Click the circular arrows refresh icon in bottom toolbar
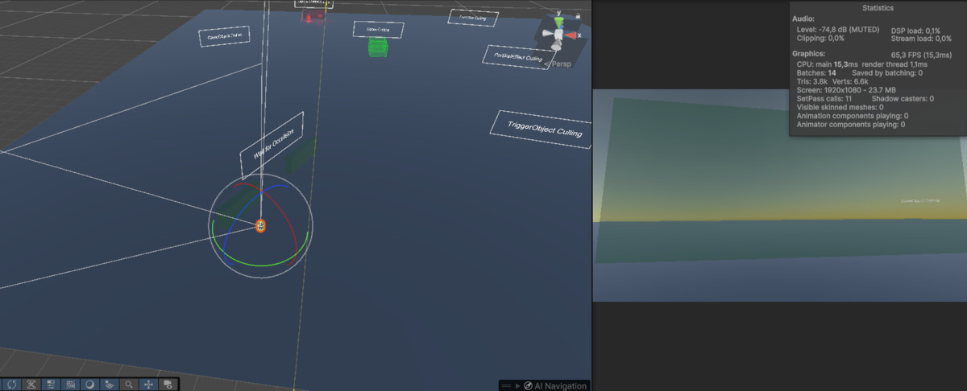967x391 pixels. click(12, 384)
